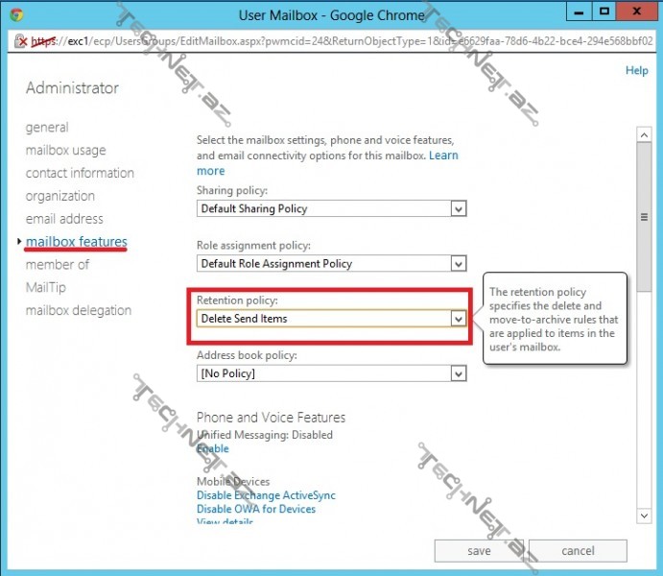Click the Chrome logo icon in title bar
663x576 pixels.
tap(16, 15)
